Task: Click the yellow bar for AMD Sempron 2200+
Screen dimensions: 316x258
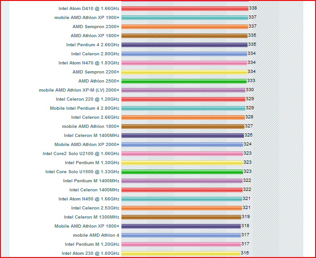Action: [184, 72]
